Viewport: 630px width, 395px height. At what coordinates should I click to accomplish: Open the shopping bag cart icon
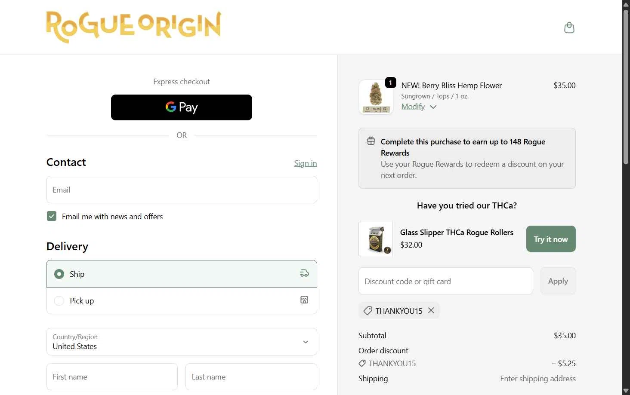coord(569,28)
